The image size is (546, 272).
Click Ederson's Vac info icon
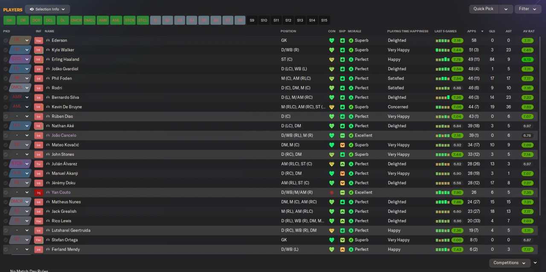click(39, 40)
